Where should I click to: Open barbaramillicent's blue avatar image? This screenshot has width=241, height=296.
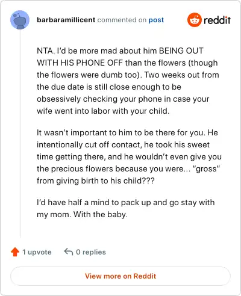20,20
